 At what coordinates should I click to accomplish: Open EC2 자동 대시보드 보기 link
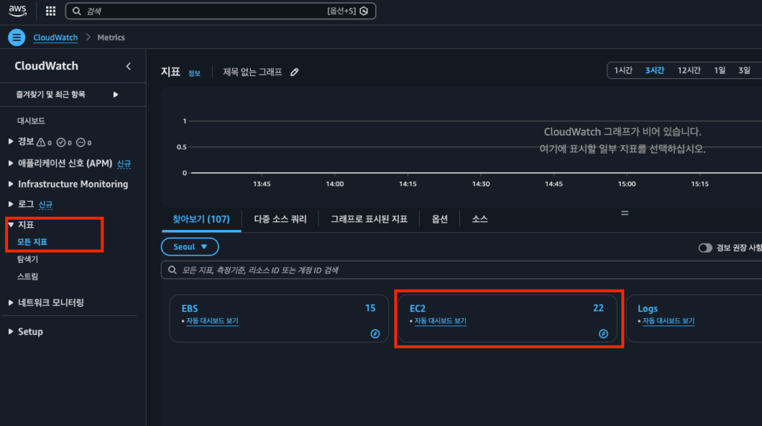439,321
